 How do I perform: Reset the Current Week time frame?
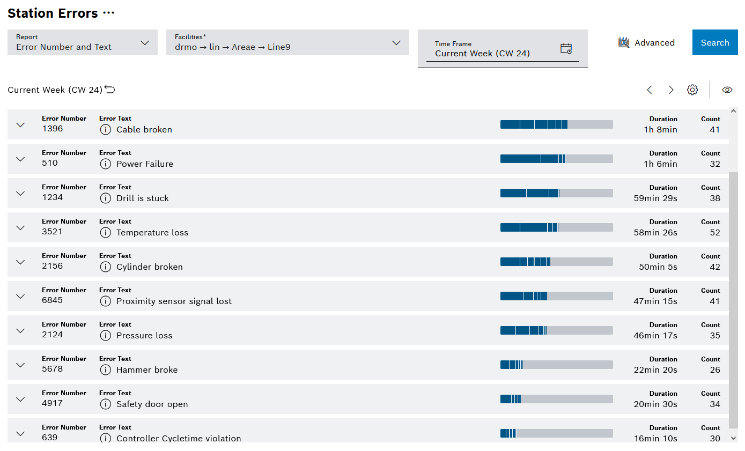(x=110, y=90)
